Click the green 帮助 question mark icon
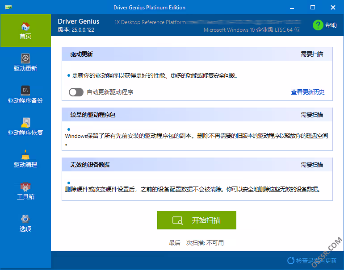Viewport: 344px width, 270px height. click(x=318, y=25)
